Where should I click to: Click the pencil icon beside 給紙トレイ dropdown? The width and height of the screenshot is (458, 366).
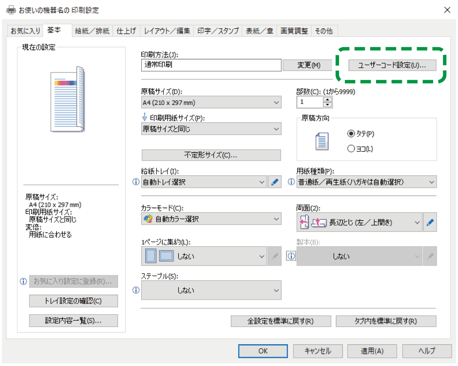pos(275,182)
